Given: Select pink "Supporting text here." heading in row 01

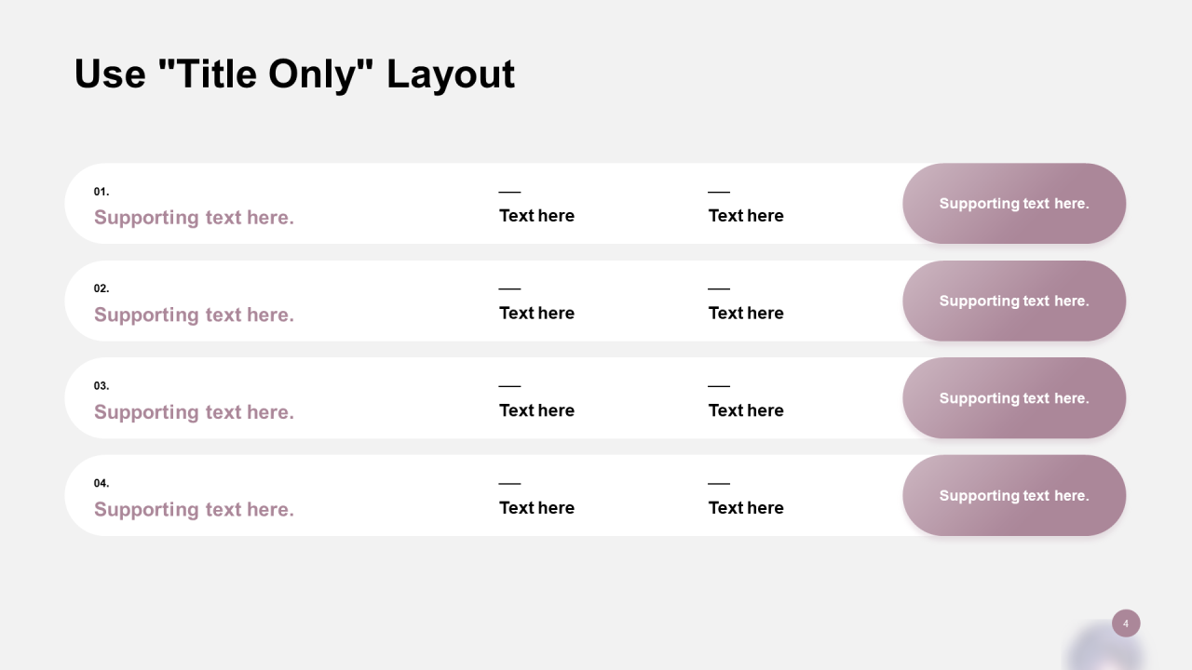Looking at the screenshot, I should point(194,218).
